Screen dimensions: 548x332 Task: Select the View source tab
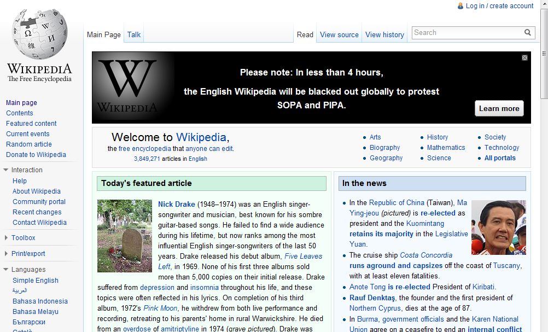coord(339,35)
